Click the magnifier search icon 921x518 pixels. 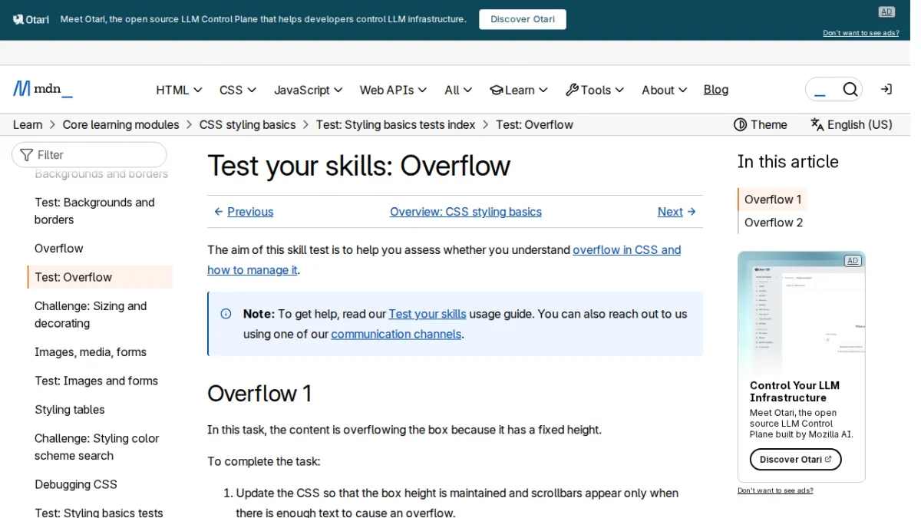pos(850,90)
